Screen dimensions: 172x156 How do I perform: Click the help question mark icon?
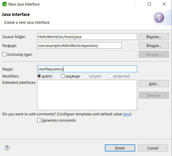7,148
